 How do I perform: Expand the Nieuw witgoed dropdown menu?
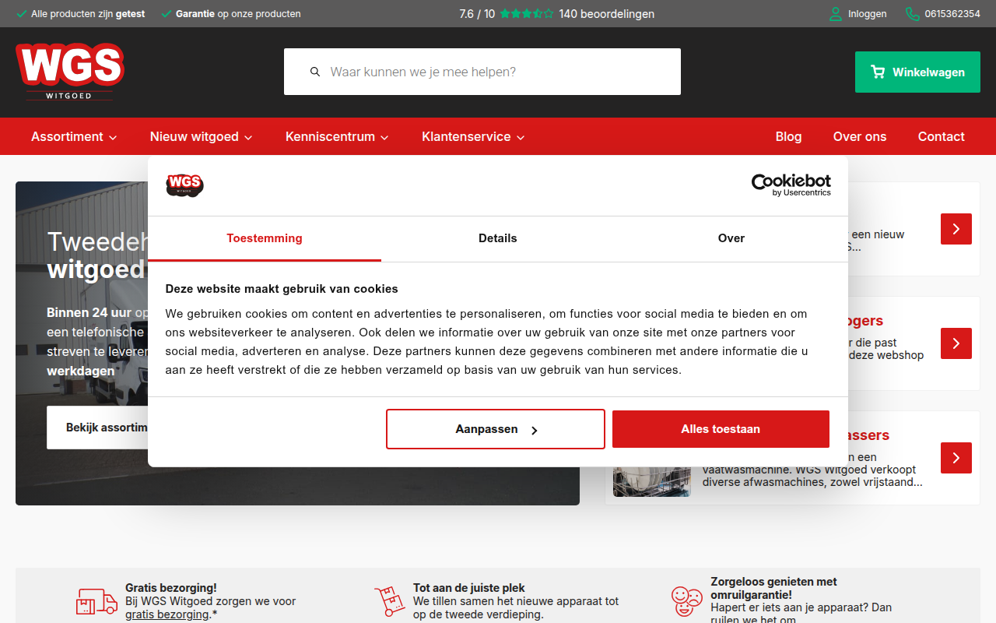pos(202,136)
